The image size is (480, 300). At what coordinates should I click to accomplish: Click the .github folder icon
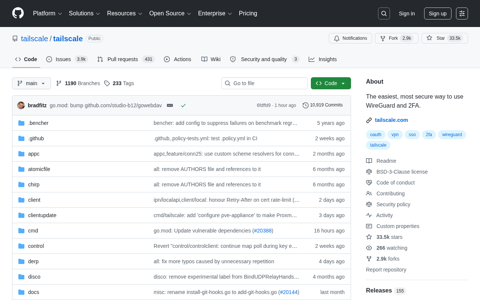click(x=21, y=138)
